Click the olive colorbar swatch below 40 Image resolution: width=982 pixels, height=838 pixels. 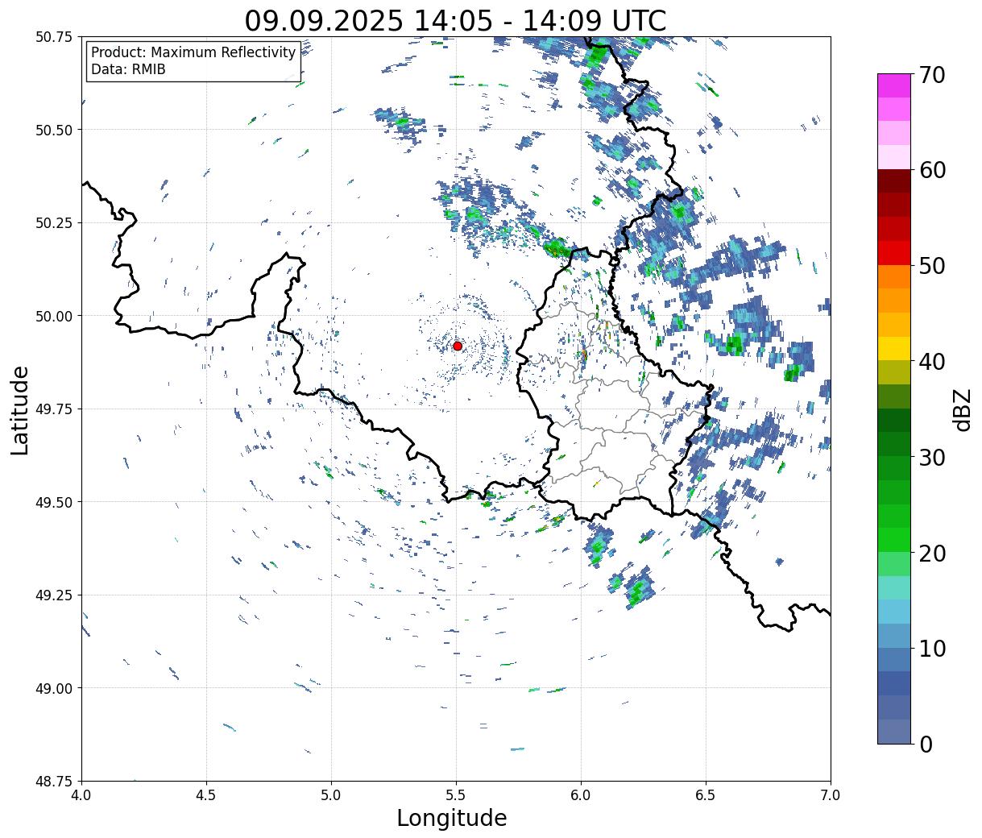click(894, 372)
